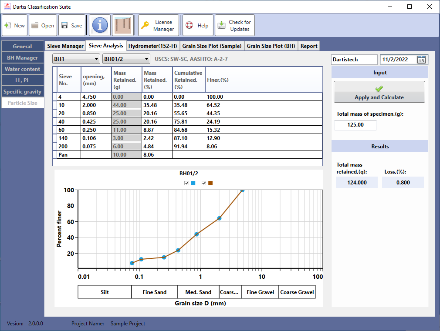Edit mass retained 10.00 for Pan
440x331 pixels.
click(127, 155)
